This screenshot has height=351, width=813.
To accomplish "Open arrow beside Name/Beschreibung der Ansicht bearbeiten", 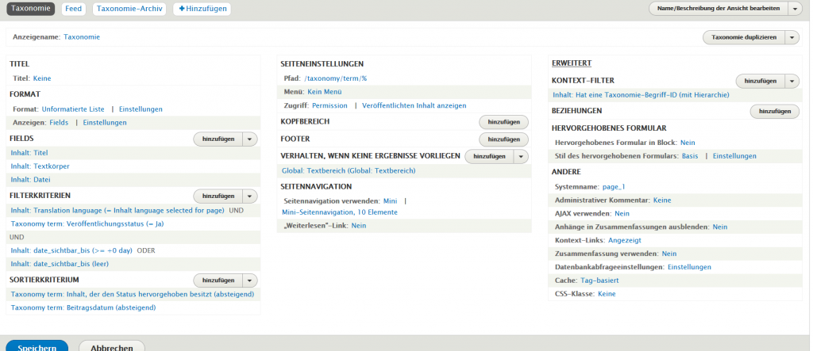I will [x=795, y=9].
